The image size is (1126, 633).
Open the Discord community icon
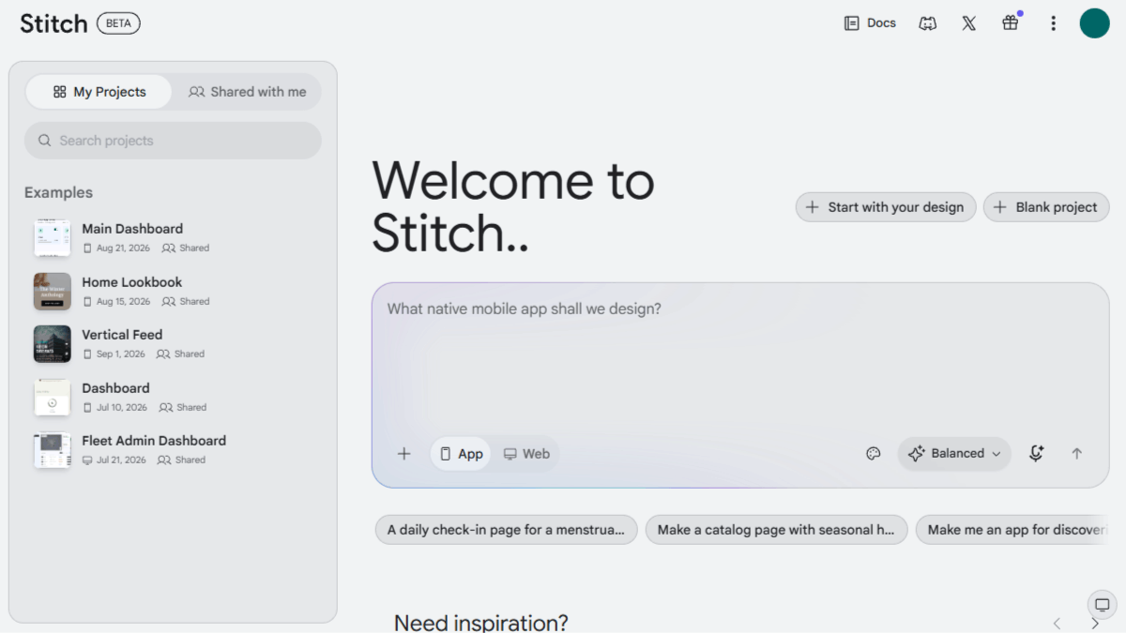tap(927, 23)
